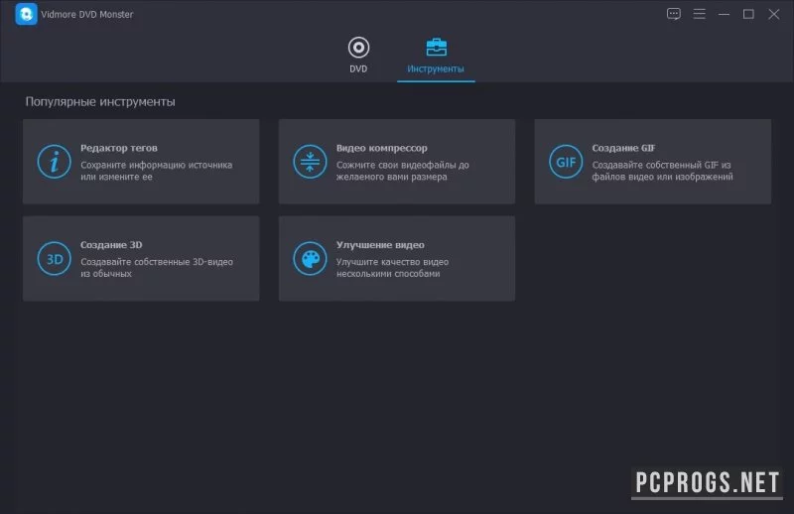Viewport: 794px width, 514px height.
Task: Open the Улучшение видео tool title
Action: tap(380, 244)
